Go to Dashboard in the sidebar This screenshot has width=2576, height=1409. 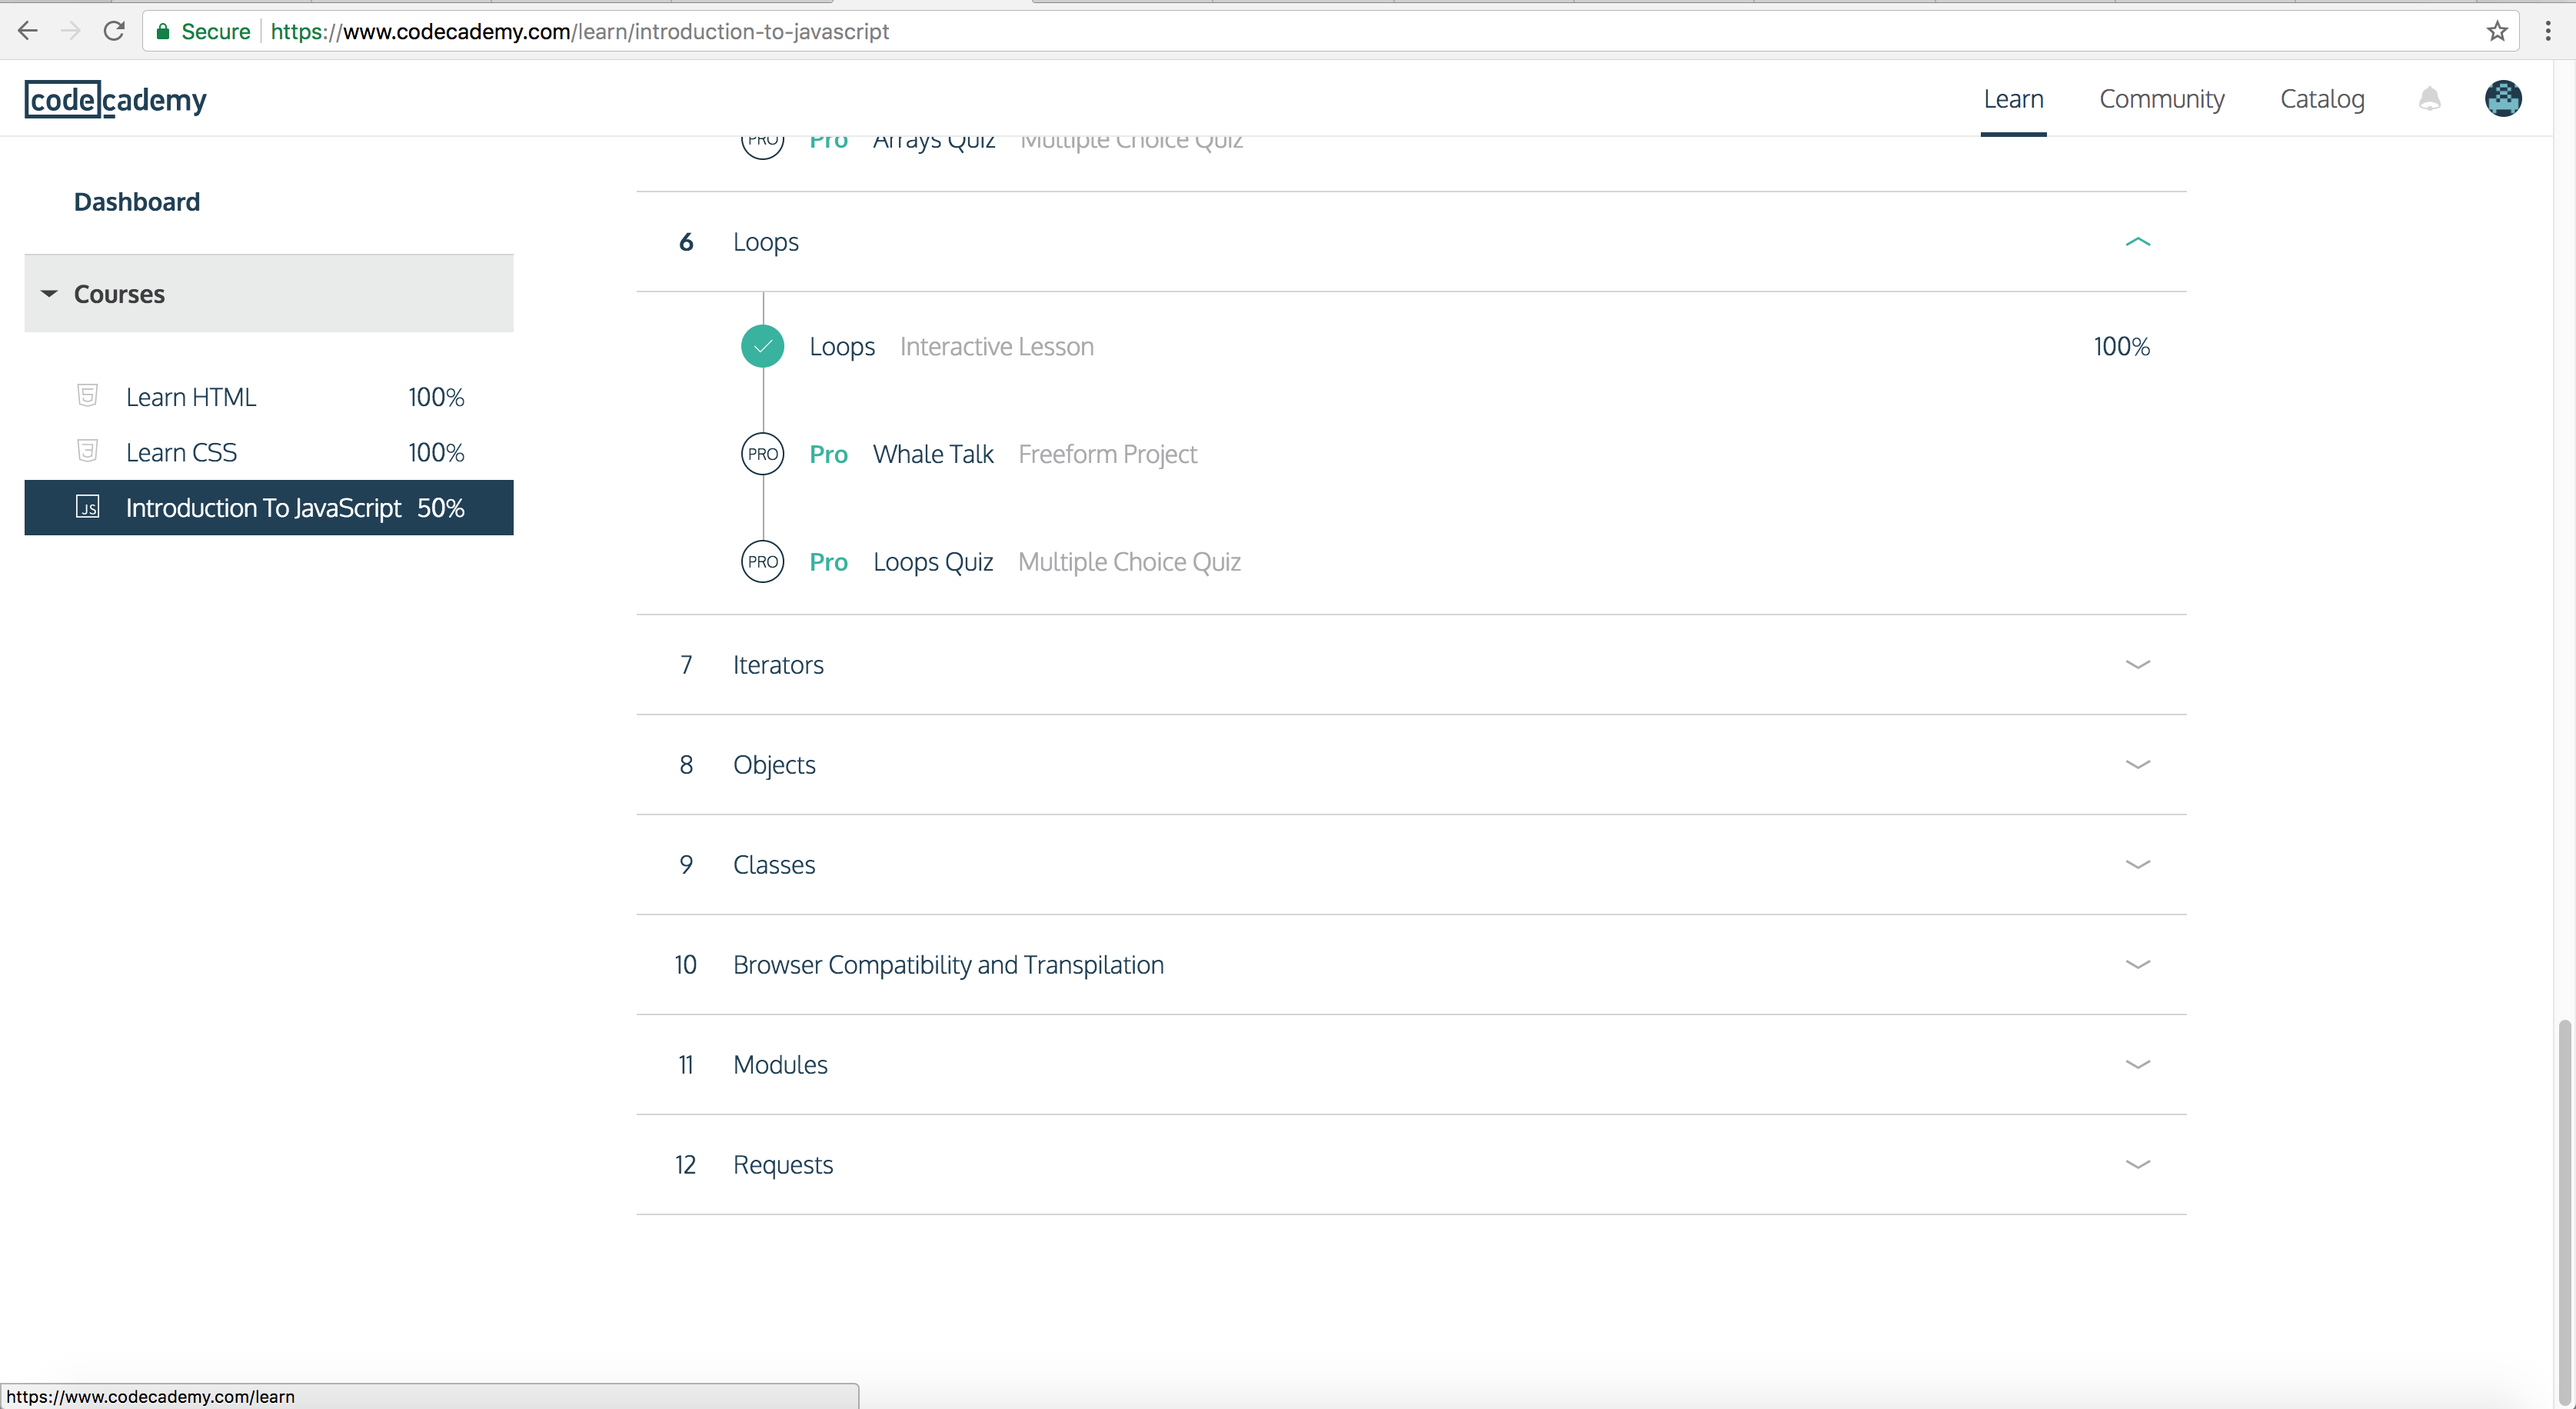coord(137,202)
